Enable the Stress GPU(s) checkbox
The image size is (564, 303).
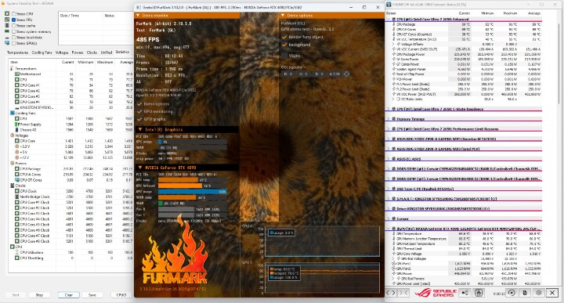pyautogui.click(x=13, y=43)
